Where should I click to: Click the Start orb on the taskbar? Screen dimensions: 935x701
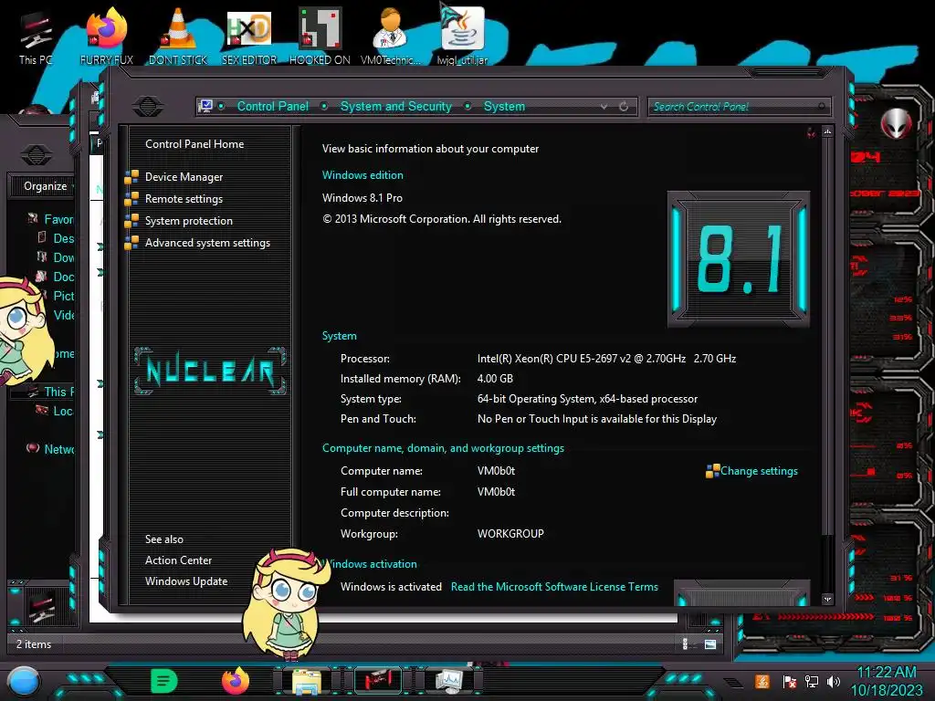(23, 682)
